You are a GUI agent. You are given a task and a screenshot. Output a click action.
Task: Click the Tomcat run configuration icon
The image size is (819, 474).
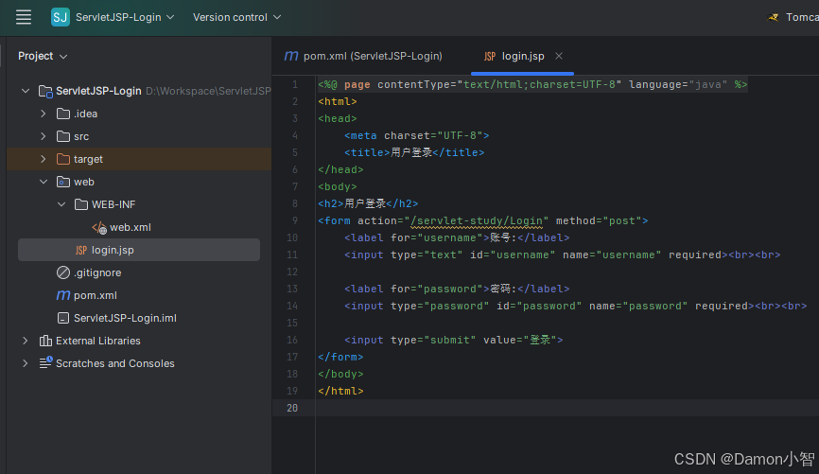pyautogui.click(x=773, y=17)
